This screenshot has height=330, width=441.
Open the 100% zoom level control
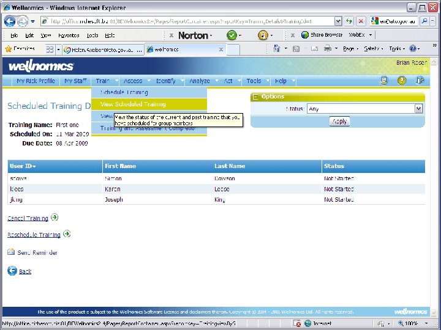[413, 323]
